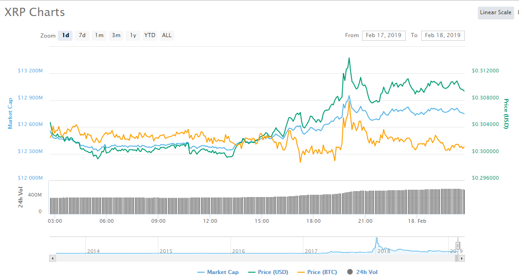Select the 1d zoom option
Screen dimensions: 519x280
pyautogui.click(x=65, y=35)
